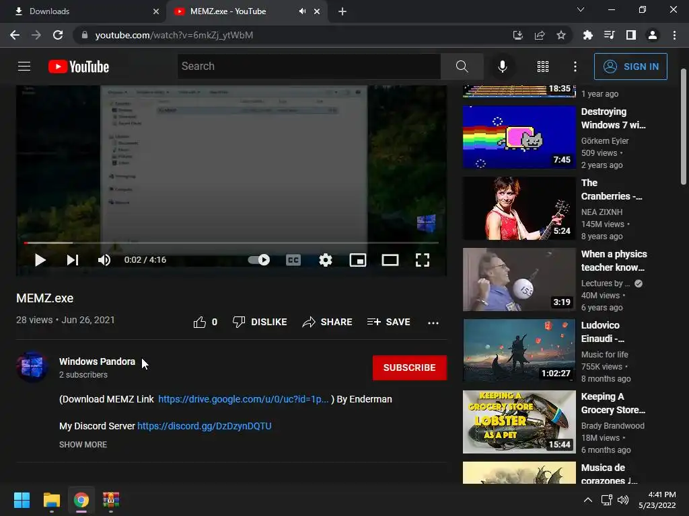Open Keeping A Grocery Store Lobster video
689x516 pixels.
[x=519, y=422]
